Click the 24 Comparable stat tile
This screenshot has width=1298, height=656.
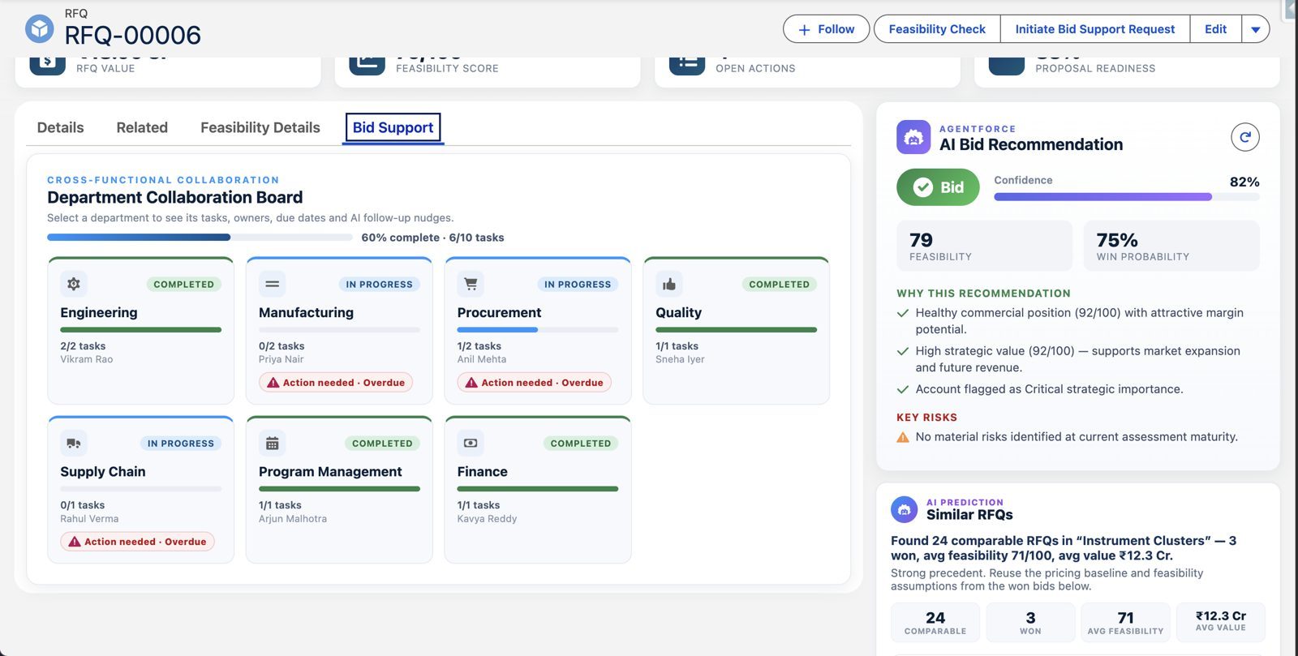[x=935, y=623]
